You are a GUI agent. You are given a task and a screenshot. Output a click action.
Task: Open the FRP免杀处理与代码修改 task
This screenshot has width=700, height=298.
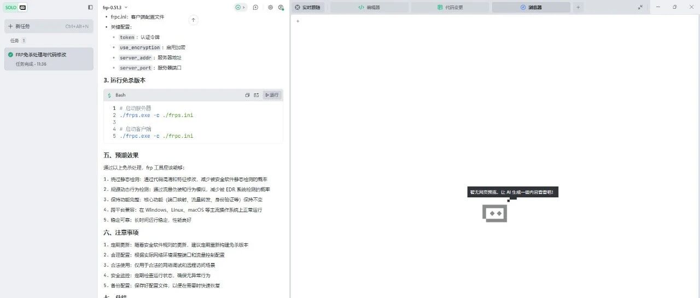[x=49, y=59]
